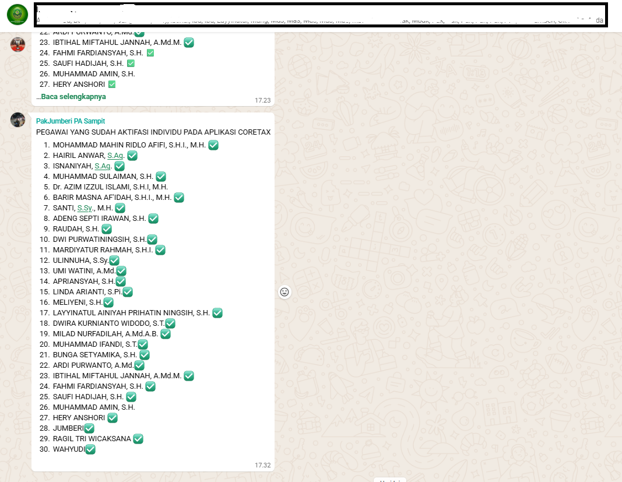Expand message with "Baca selengkapnya"

tap(71, 97)
